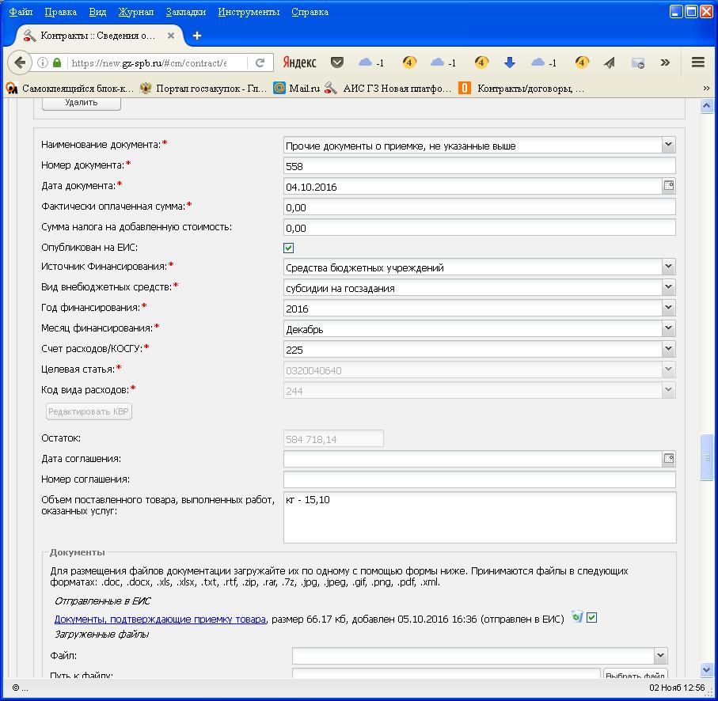Open the mail envelope toolbar icon
718x701 pixels.
pos(638,63)
